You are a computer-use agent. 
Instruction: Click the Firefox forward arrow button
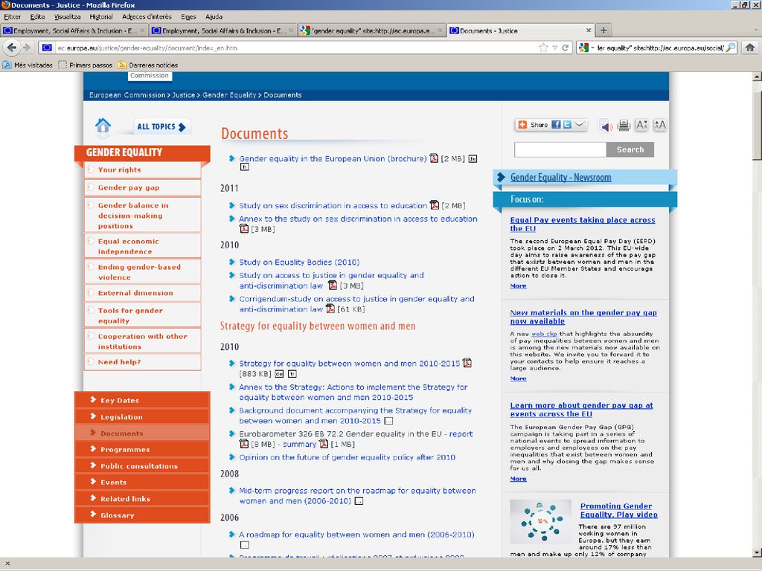coord(27,48)
